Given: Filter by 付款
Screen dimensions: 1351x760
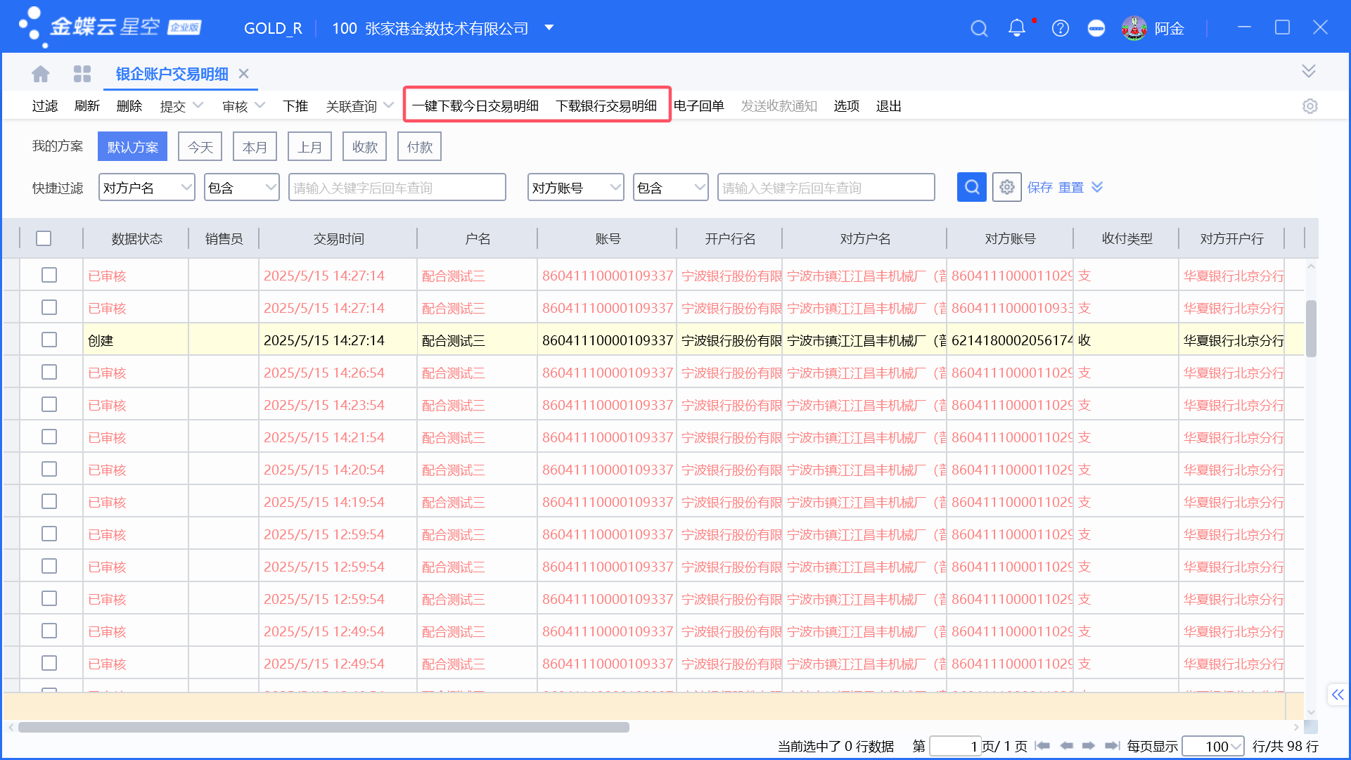Looking at the screenshot, I should click(x=420, y=147).
